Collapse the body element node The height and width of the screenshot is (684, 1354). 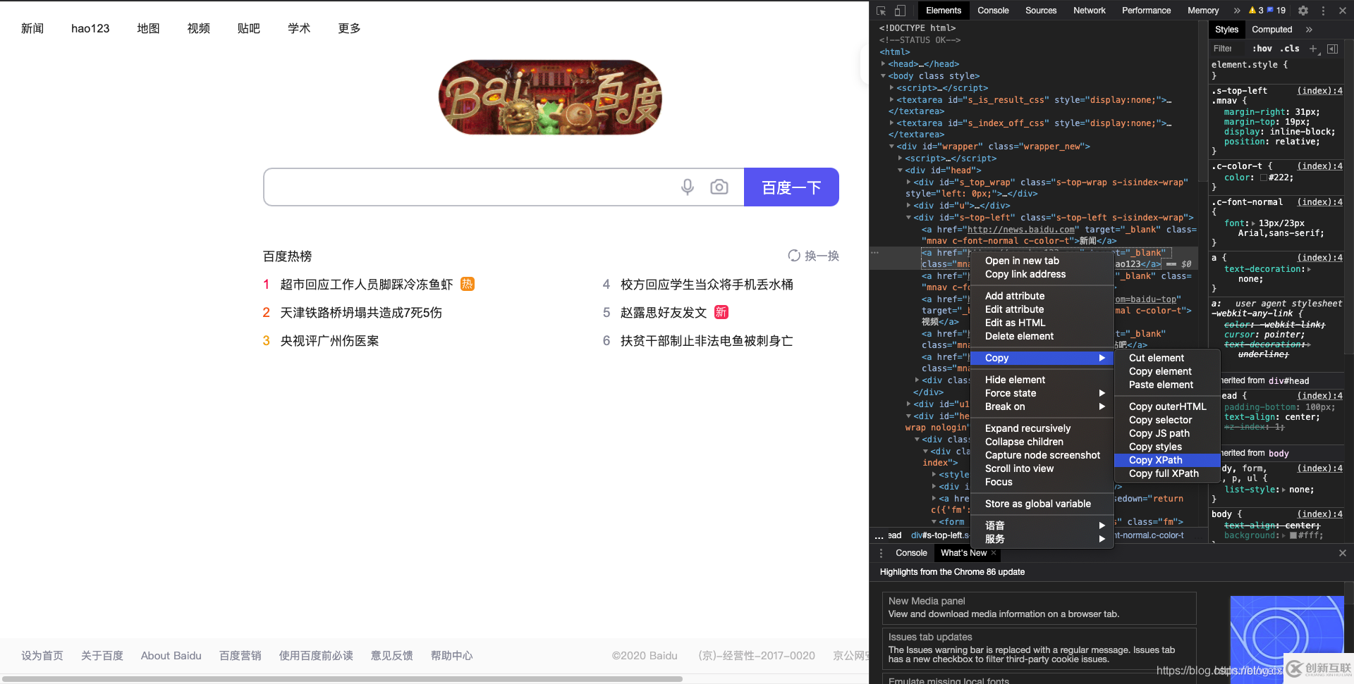coord(883,75)
